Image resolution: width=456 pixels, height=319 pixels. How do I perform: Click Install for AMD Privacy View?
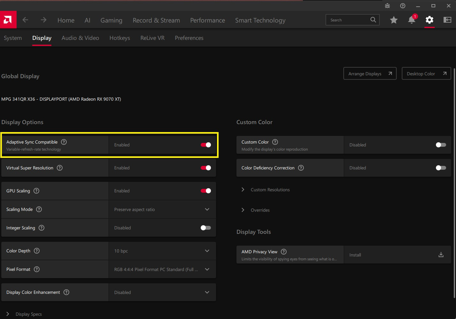(397, 255)
